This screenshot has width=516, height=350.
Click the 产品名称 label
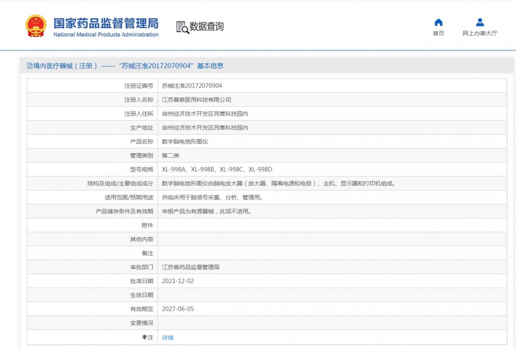pos(141,142)
